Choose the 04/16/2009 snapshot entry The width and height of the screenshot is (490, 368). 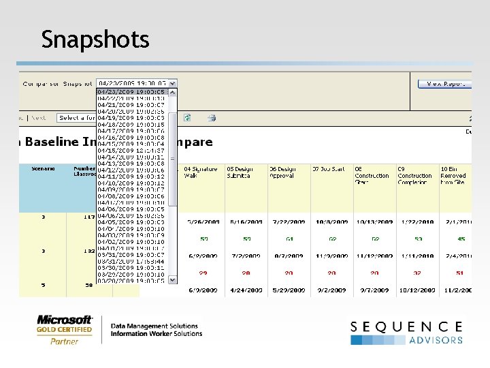pos(133,138)
